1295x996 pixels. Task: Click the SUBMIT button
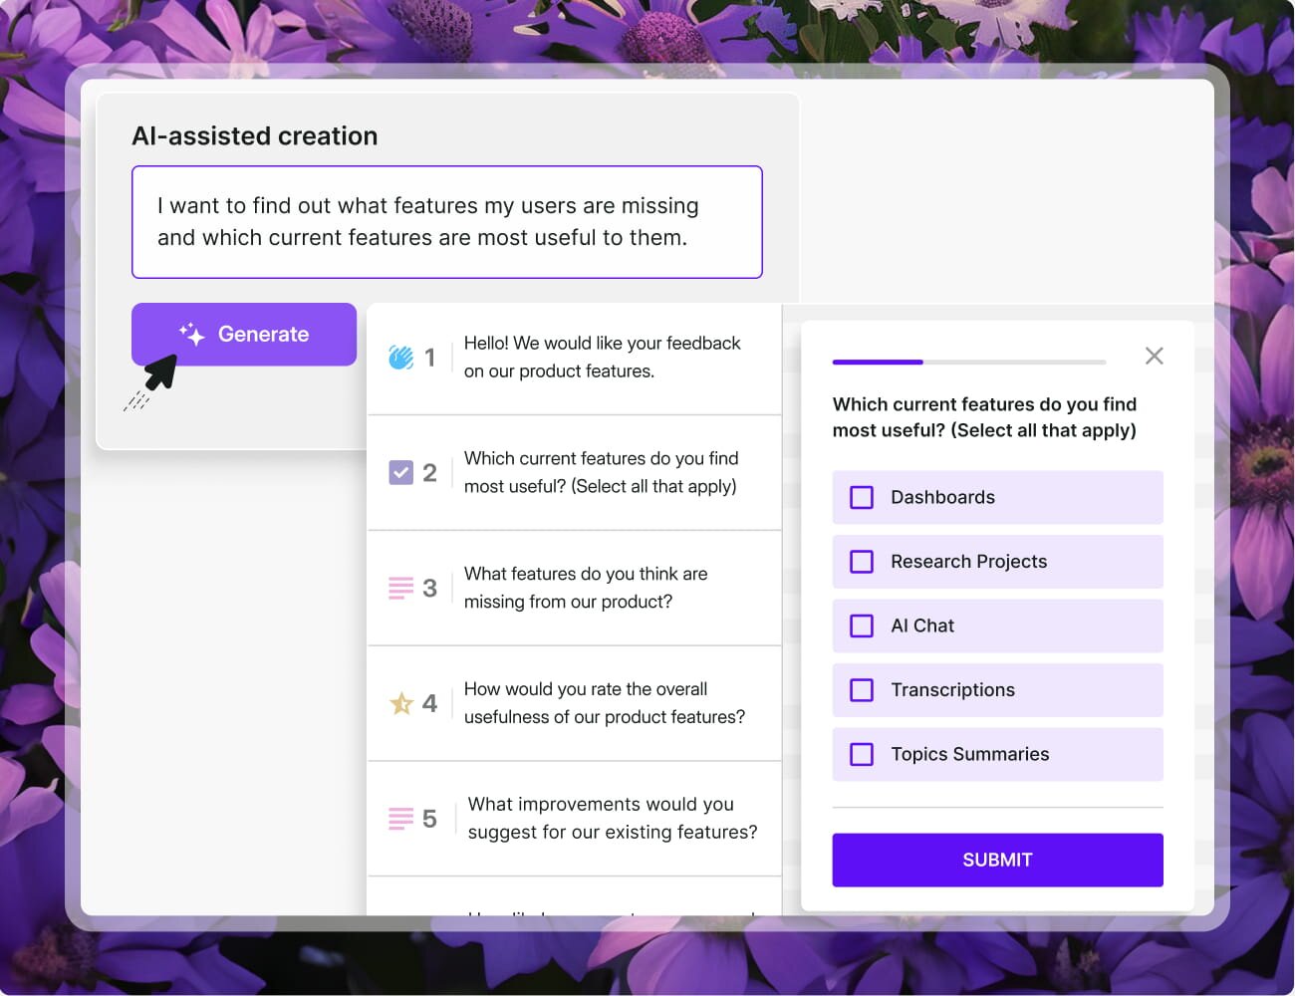[997, 860]
